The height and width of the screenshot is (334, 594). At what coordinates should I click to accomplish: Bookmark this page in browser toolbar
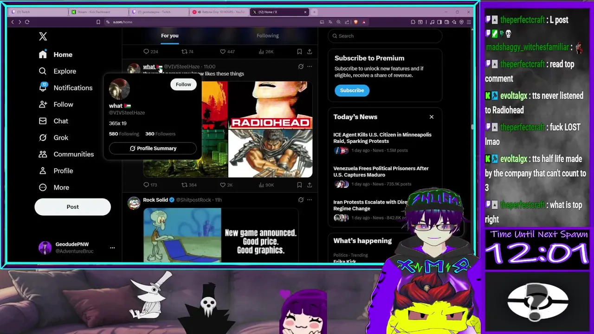98,22
